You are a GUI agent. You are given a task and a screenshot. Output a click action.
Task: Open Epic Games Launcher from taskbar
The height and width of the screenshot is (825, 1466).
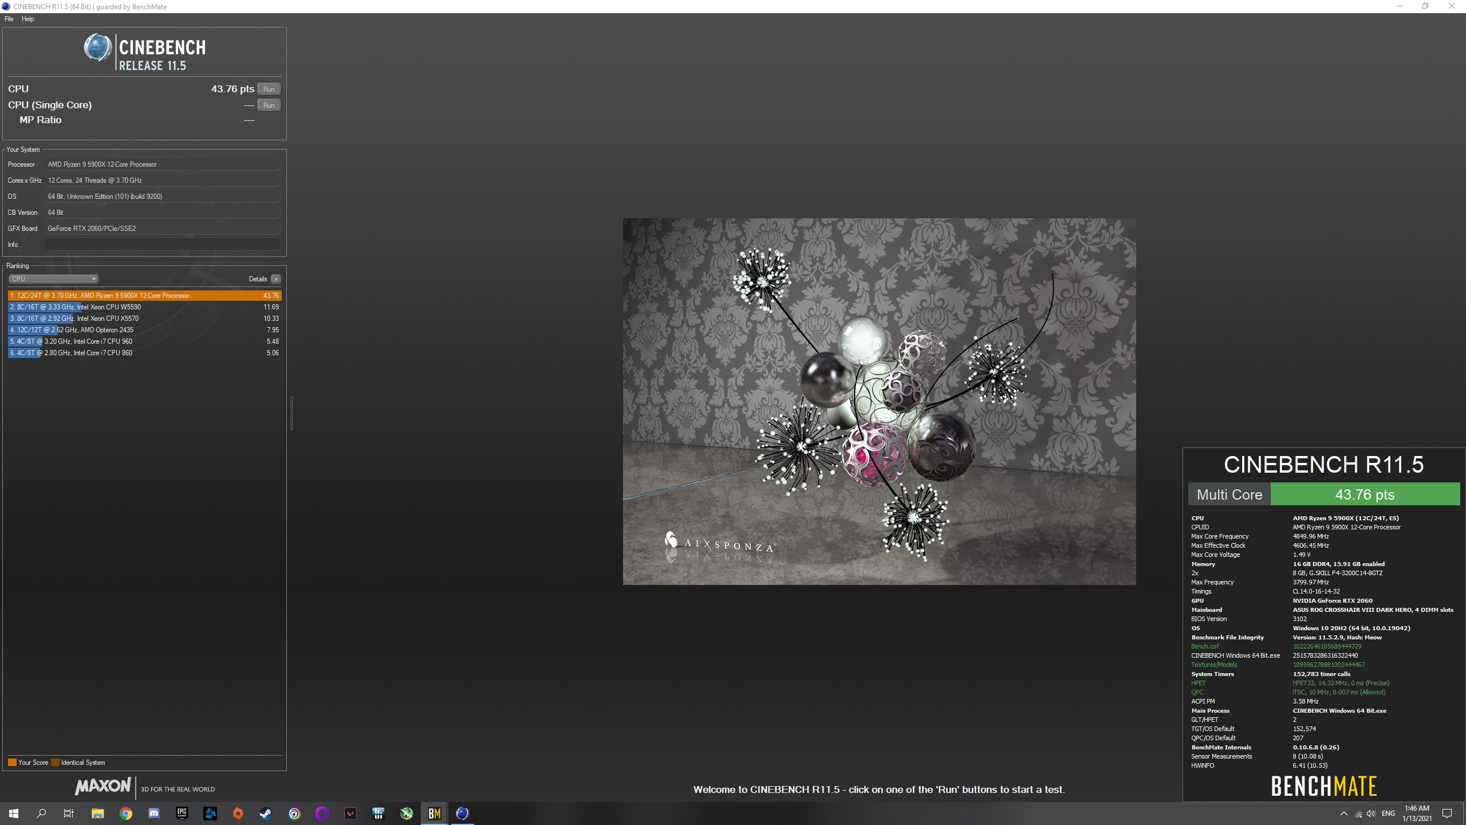click(182, 814)
